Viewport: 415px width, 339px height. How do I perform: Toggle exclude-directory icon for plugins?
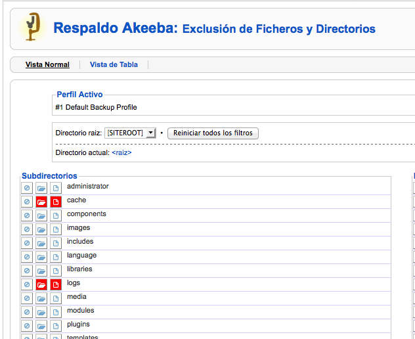point(27,326)
